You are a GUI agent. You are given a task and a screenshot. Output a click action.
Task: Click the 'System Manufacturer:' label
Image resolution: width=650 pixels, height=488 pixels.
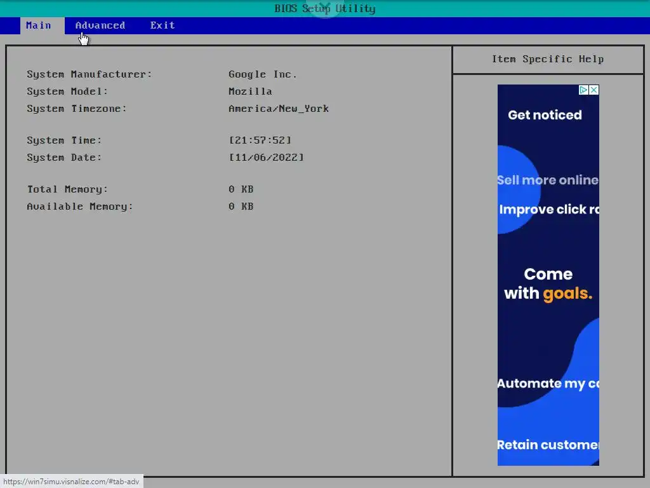coord(90,74)
